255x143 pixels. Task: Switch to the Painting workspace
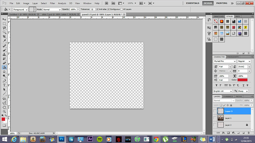coord(222,3)
